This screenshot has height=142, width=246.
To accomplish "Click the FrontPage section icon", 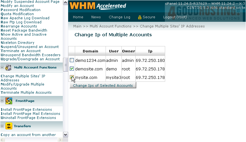I will (9, 101).
